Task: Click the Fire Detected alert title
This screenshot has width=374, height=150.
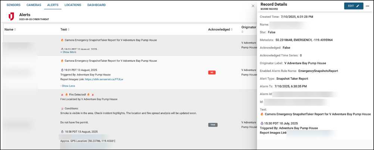Action: pos(77,95)
